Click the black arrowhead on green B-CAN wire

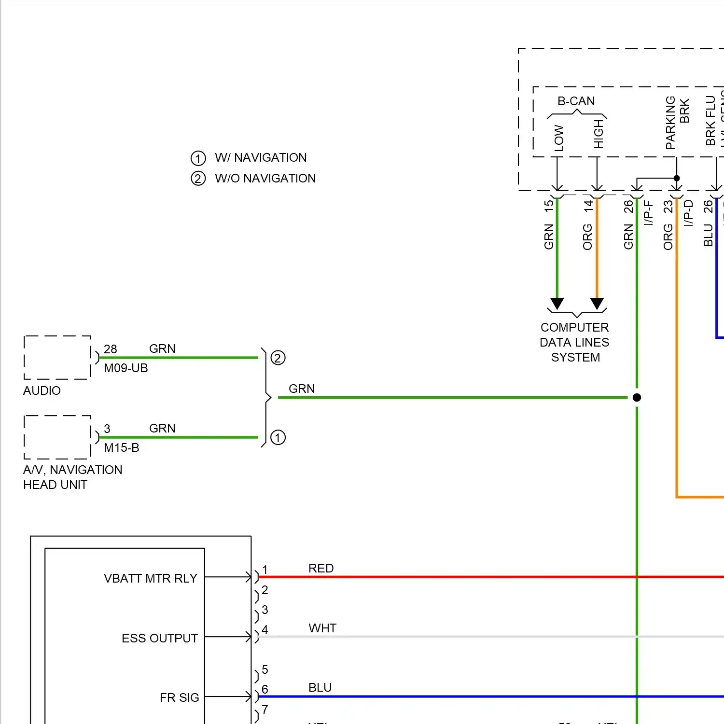(x=557, y=304)
